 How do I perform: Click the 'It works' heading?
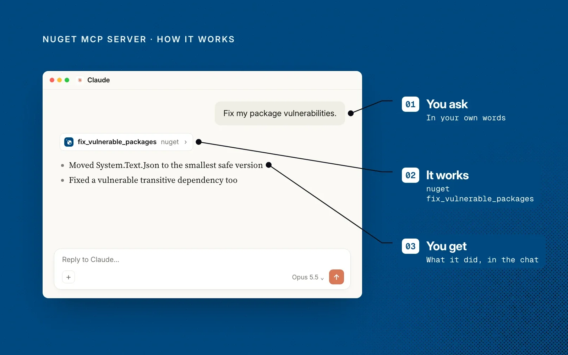tap(447, 175)
